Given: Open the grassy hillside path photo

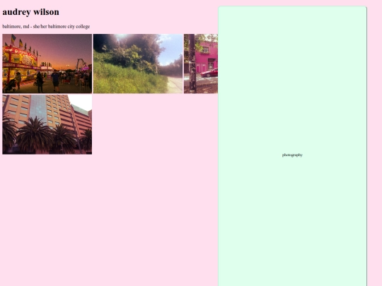Looking at the screenshot, I should pyautogui.click(x=138, y=64).
